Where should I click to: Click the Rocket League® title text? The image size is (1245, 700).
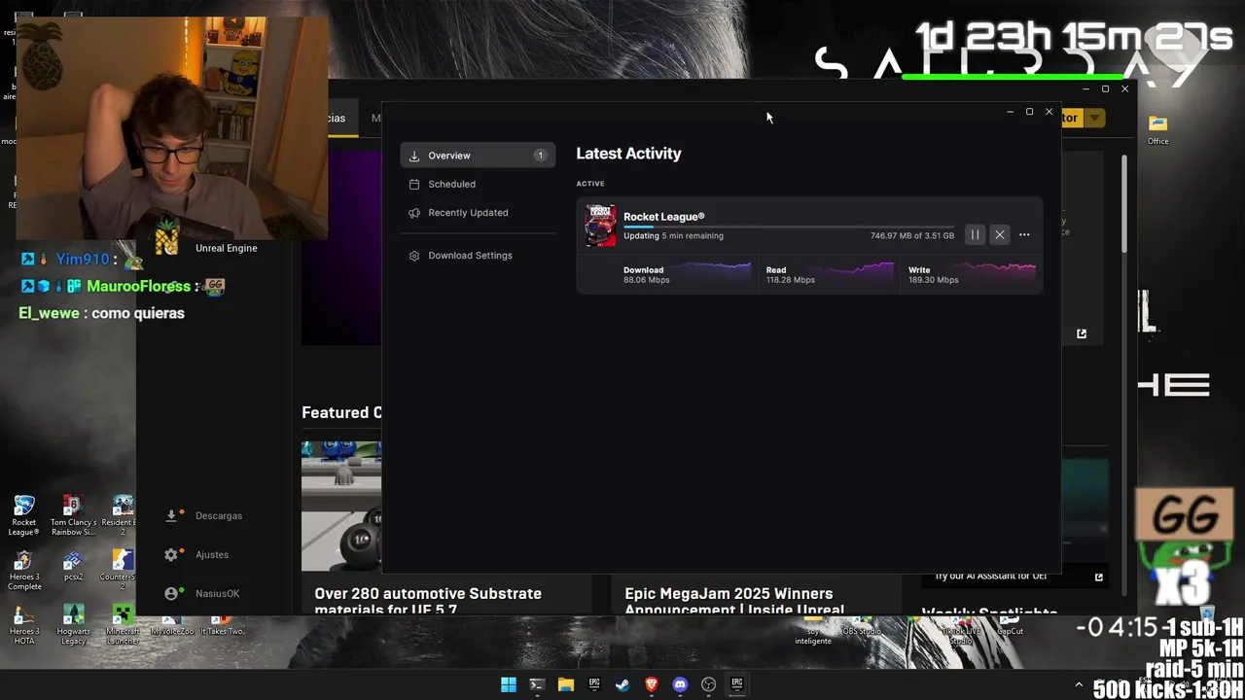[663, 217]
